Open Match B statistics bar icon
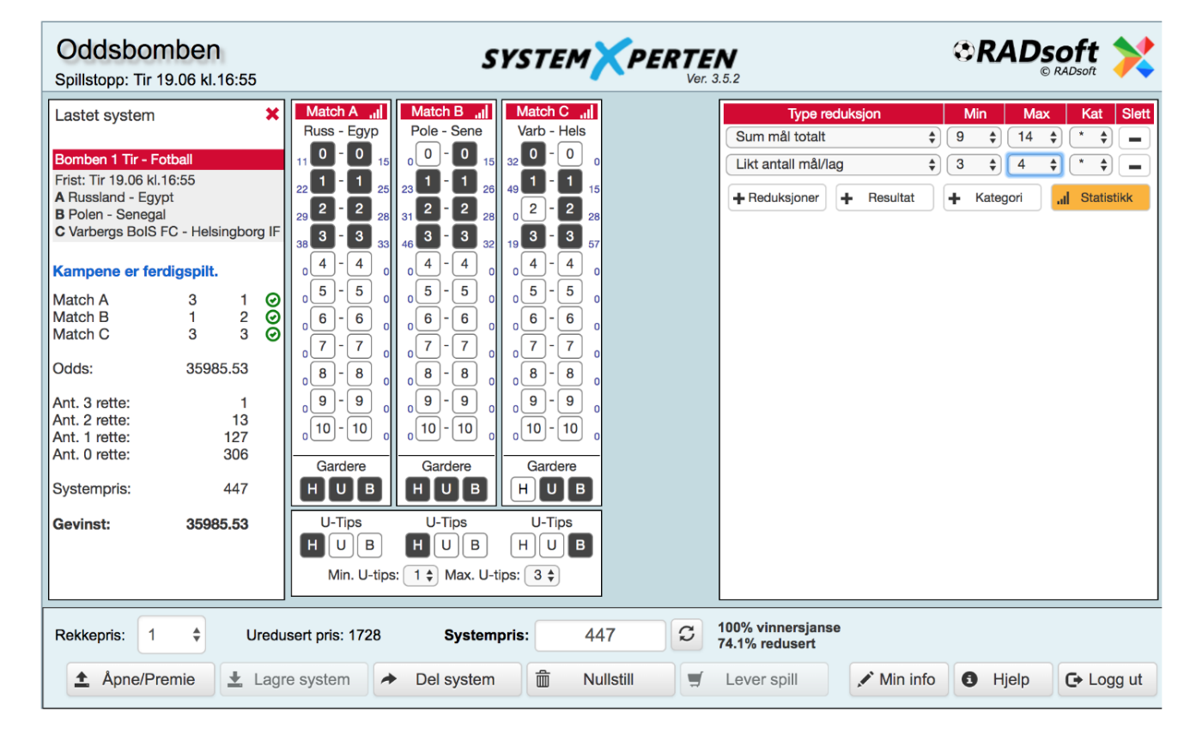This screenshot has height=729, width=1202. click(482, 112)
